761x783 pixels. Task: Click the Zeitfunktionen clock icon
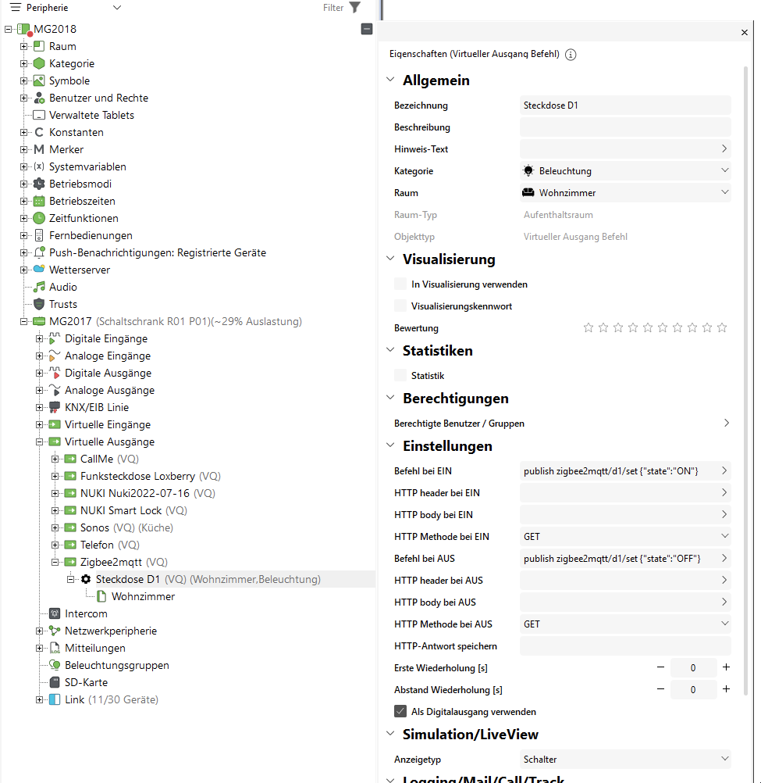tap(39, 218)
